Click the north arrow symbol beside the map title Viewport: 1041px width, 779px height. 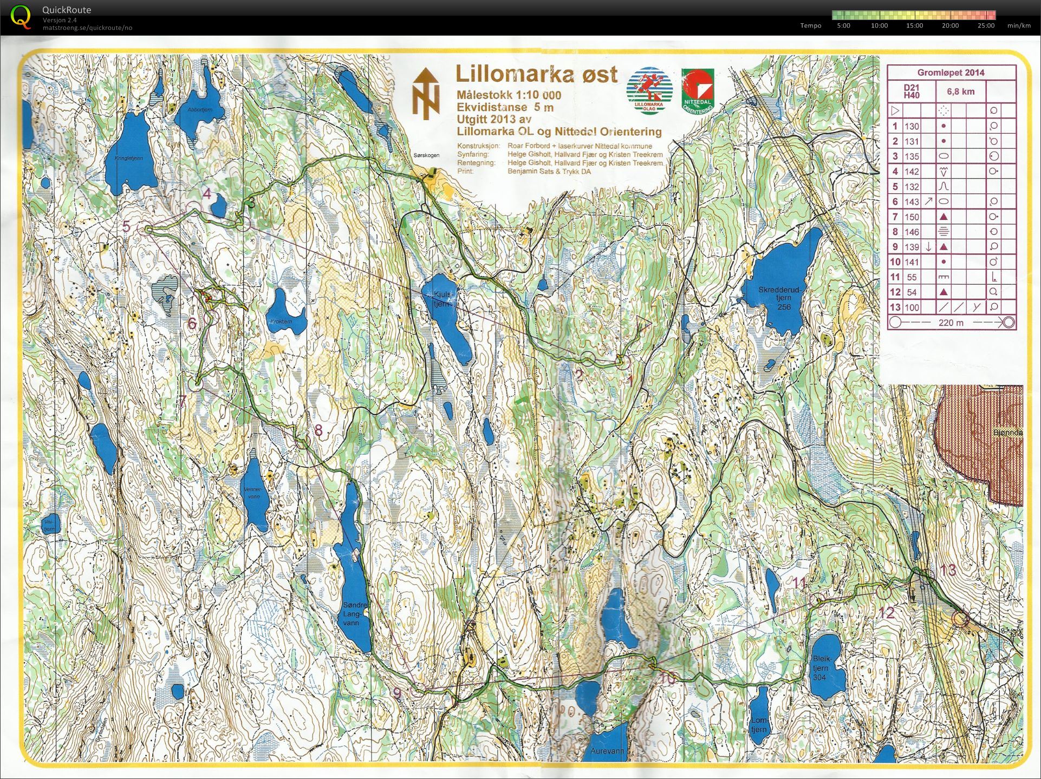pos(426,93)
